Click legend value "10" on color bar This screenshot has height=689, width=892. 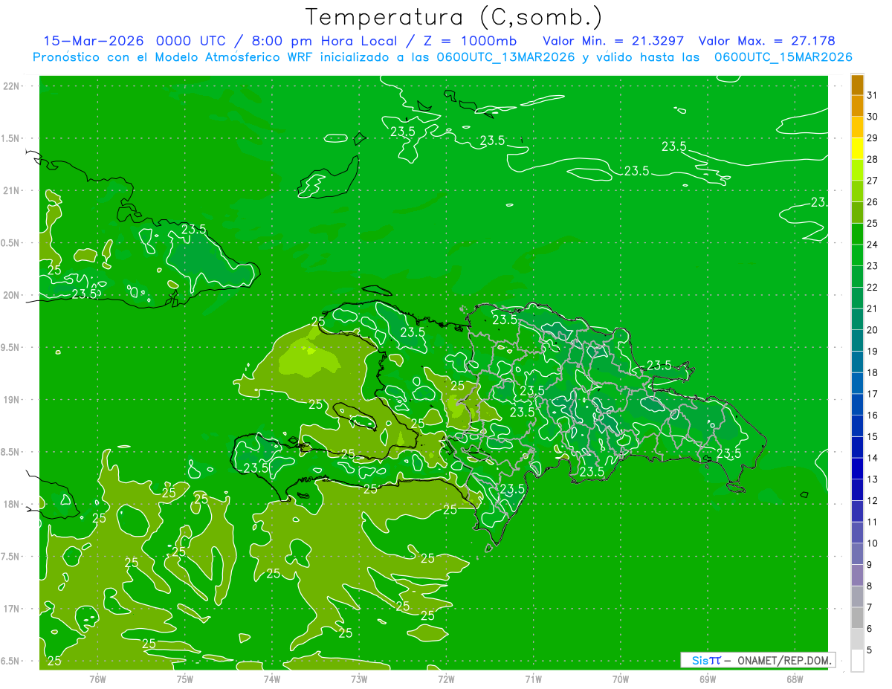click(873, 543)
